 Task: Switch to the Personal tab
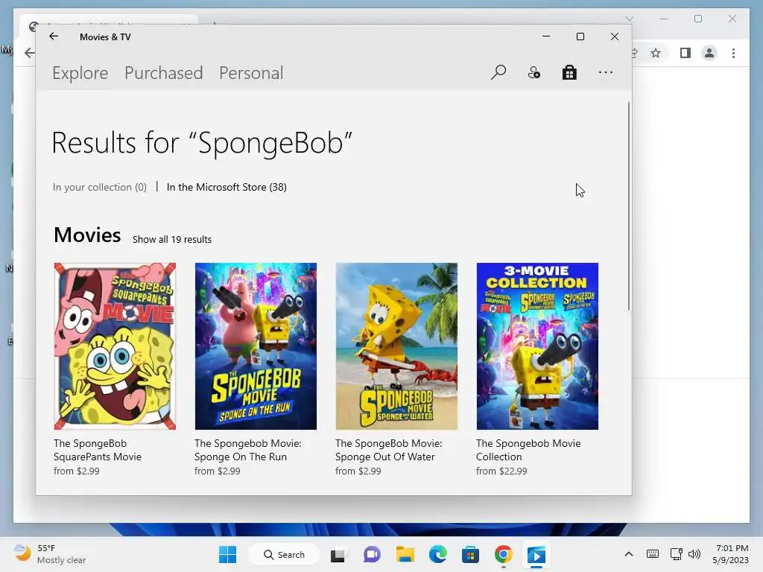251,73
